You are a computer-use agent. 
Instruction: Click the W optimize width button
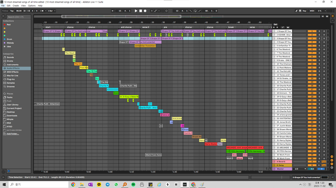[x=327, y=16]
